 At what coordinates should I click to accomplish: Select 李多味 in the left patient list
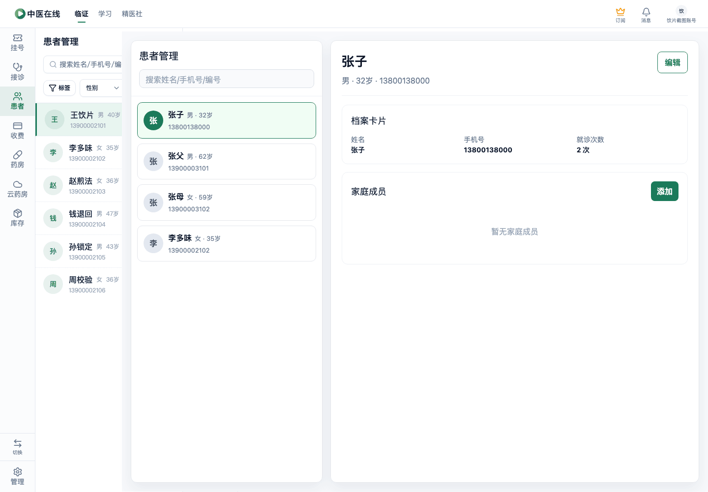click(79, 152)
